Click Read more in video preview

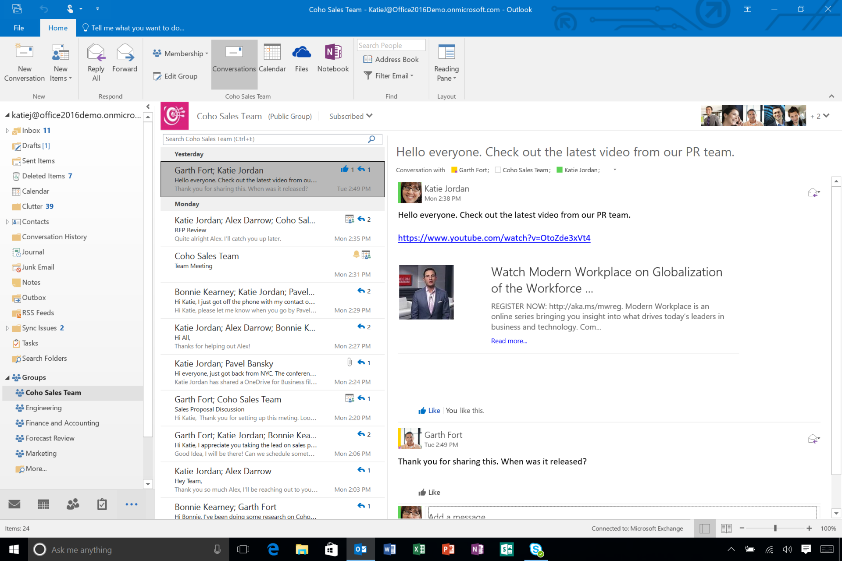pyautogui.click(x=508, y=340)
